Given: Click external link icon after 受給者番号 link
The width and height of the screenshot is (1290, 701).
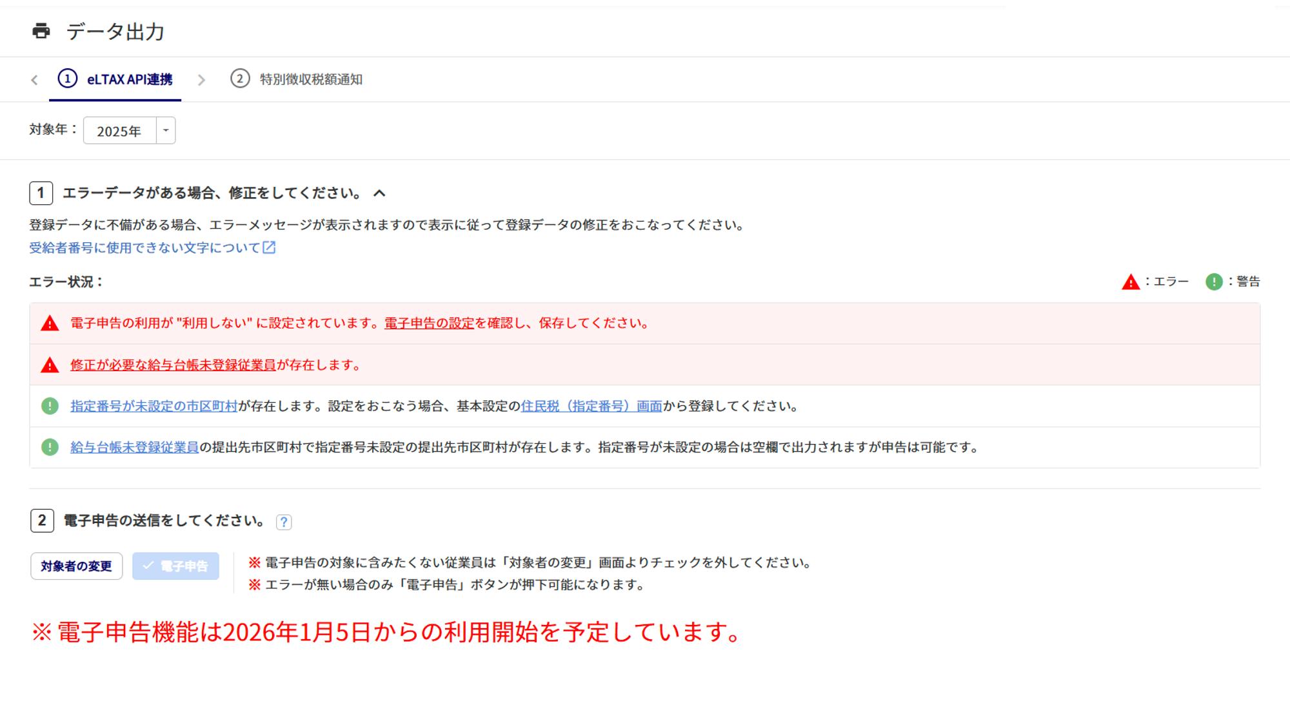Looking at the screenshot, I should (270, 247).
